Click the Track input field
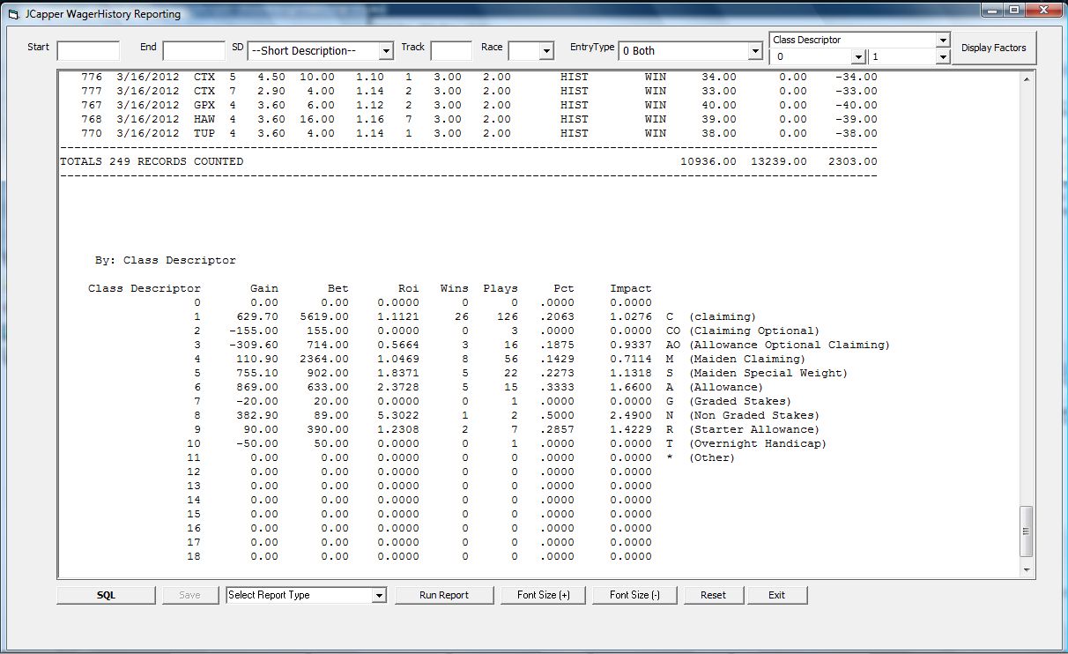This screenshot has height=654, width=1068. (451, 50)
